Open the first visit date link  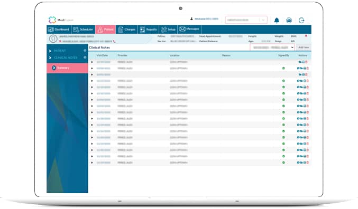click(104, 62)
